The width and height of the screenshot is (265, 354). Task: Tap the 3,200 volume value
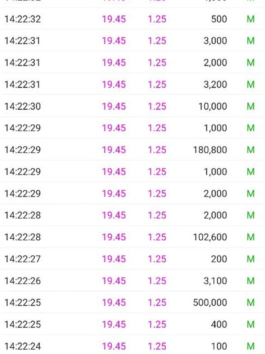tap(215, 85)
